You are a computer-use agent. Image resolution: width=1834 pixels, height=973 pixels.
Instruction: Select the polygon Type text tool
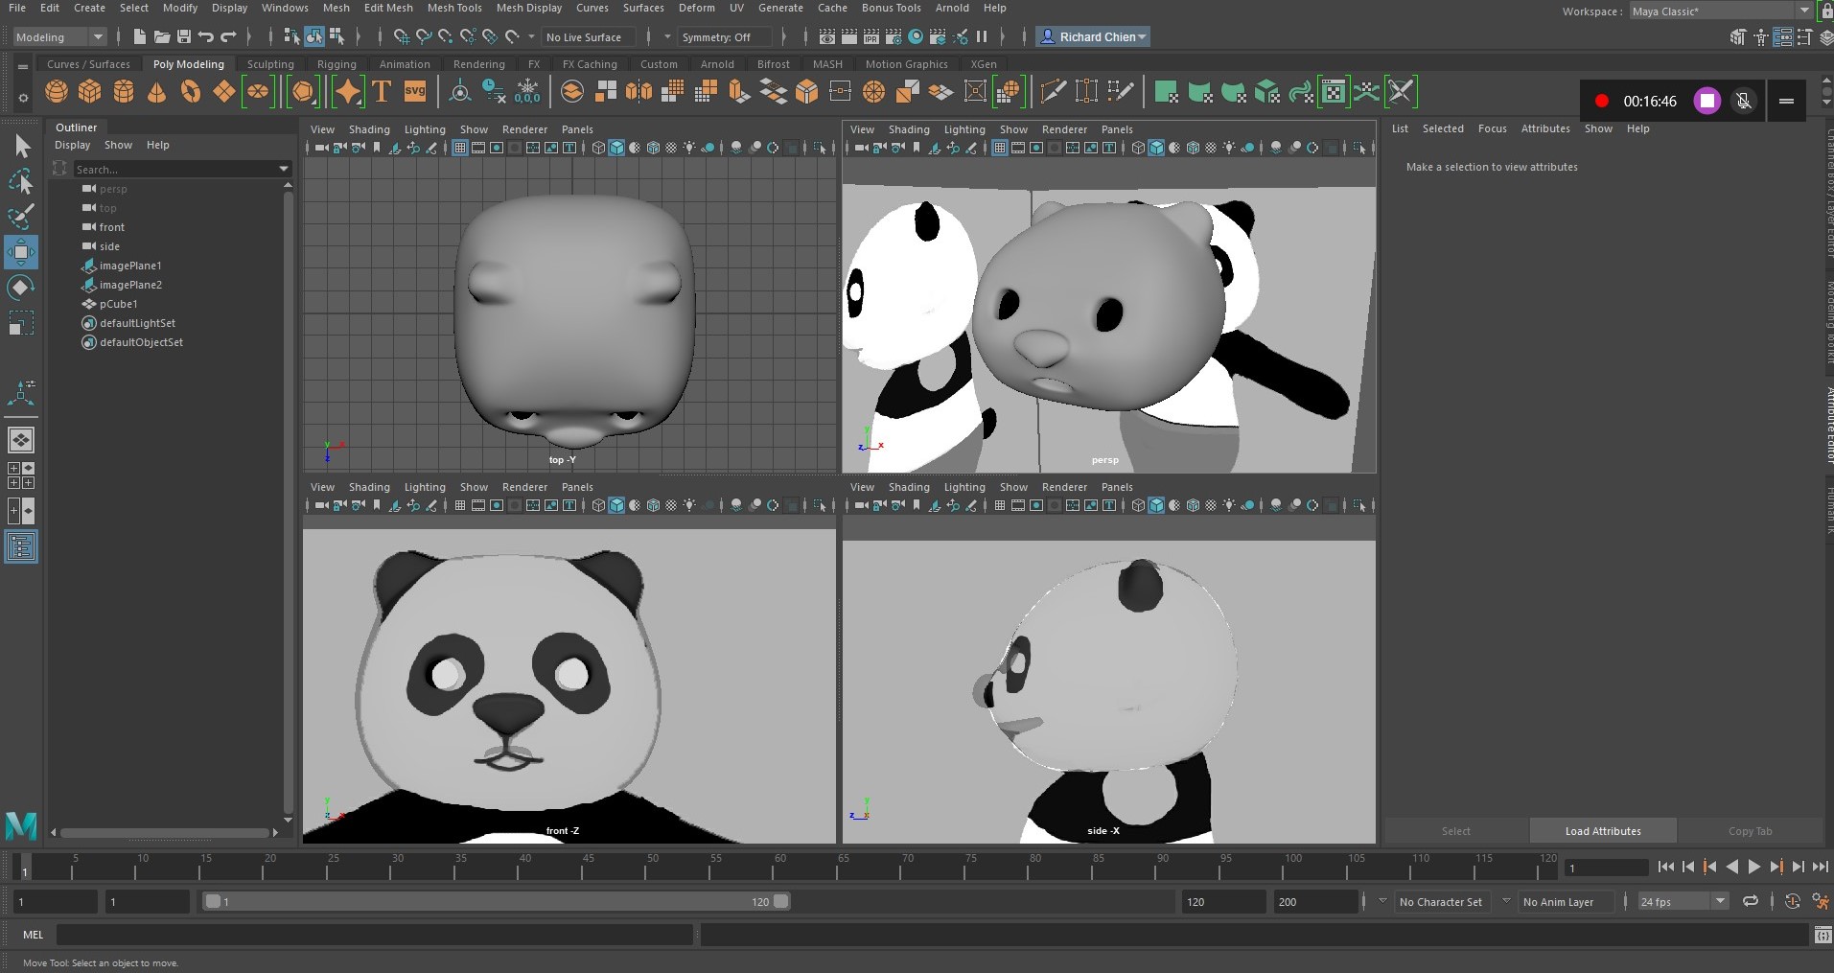point(382,92)
